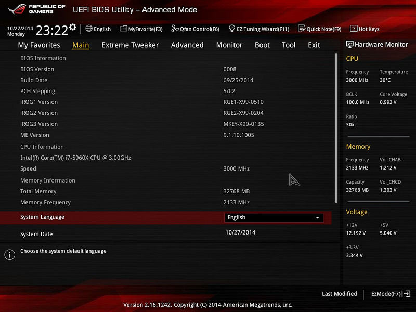The width and height of the screenshot is (416, 312).
Task: Open the My Favorites tab
Action: 39,45
